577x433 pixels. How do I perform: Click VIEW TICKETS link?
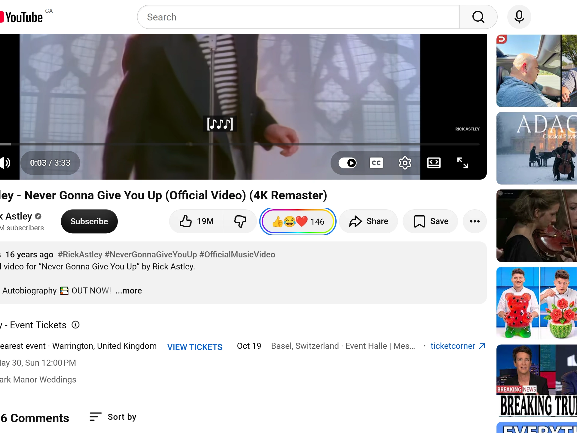[x=195, y=347]
